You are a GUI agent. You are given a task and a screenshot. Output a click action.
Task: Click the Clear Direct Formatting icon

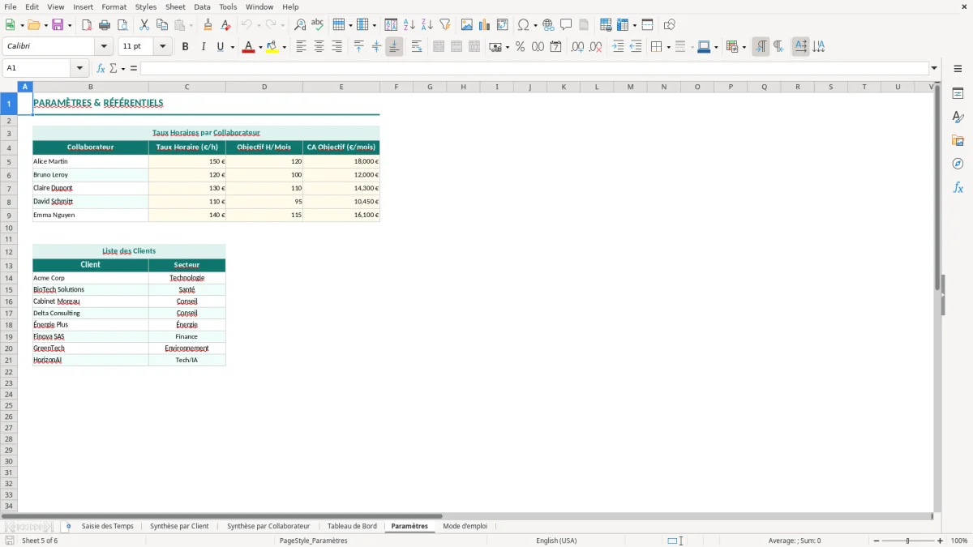pos(226,25)
